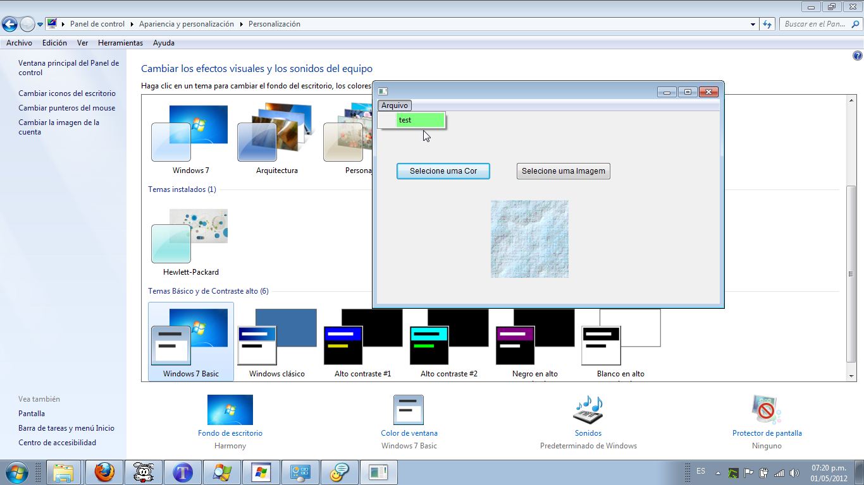The image size is (864, 485).
Task: Open the Edición menu
Action: (54, 43)
